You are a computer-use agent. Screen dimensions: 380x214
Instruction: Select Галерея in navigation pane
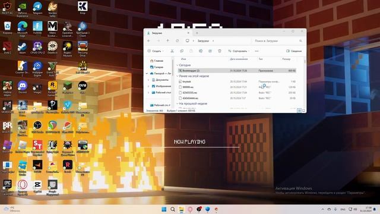click(157, 67)
